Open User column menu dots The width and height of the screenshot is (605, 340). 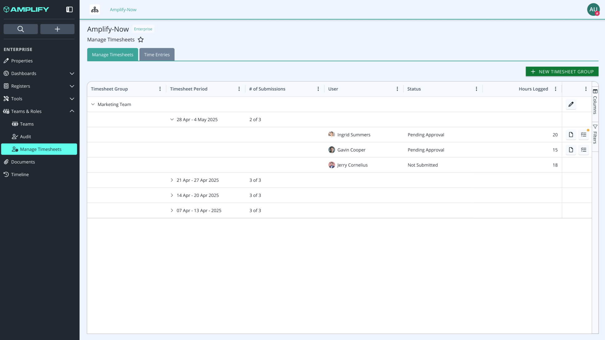point(397,89)
